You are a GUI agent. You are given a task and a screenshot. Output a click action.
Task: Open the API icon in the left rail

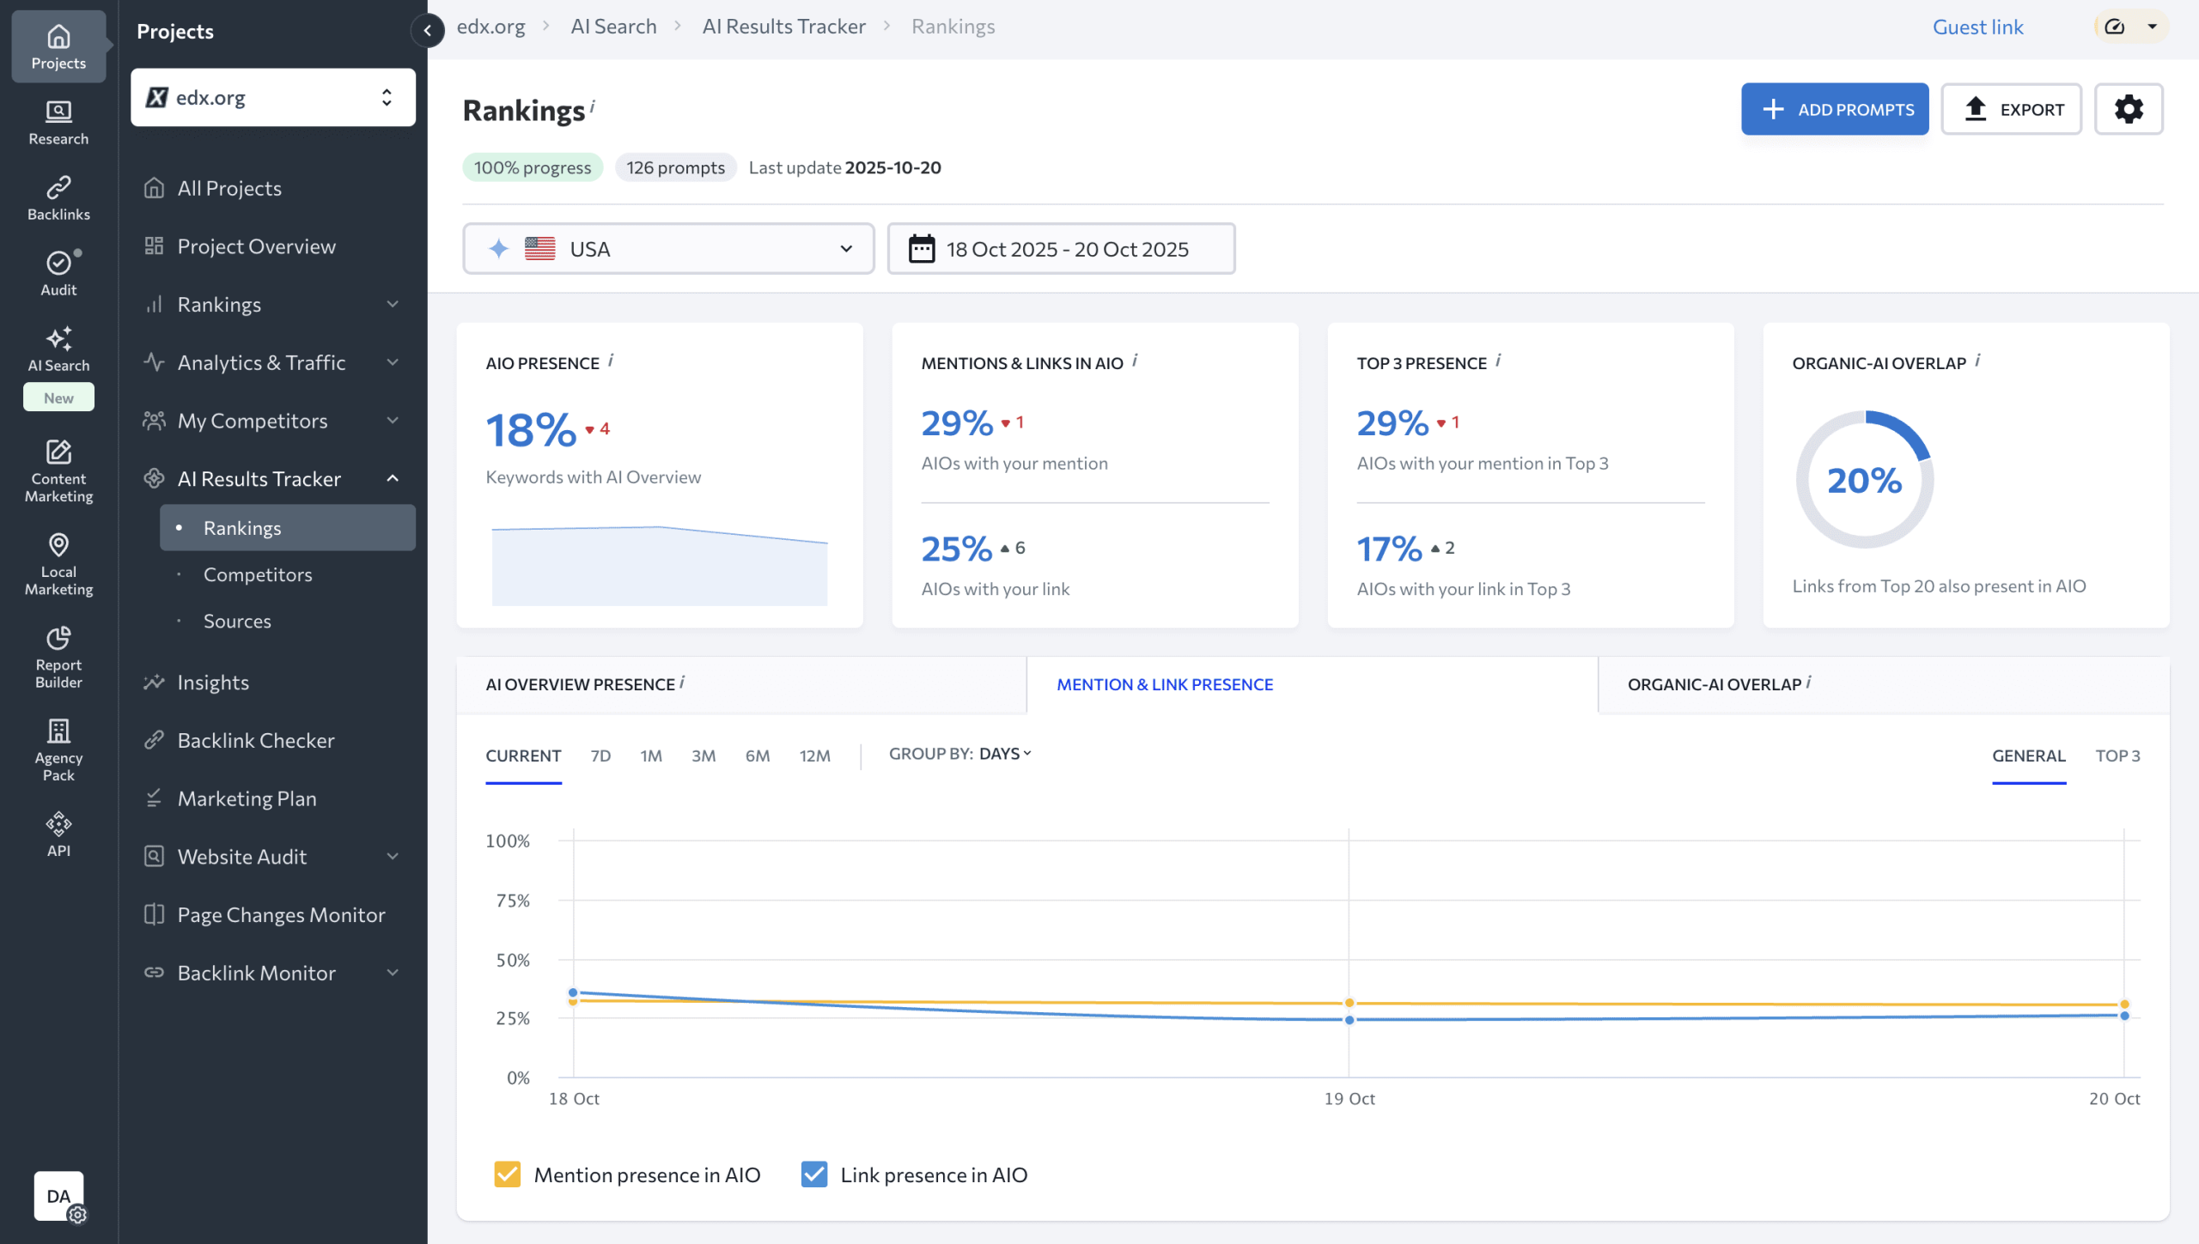tap(58, 824)
